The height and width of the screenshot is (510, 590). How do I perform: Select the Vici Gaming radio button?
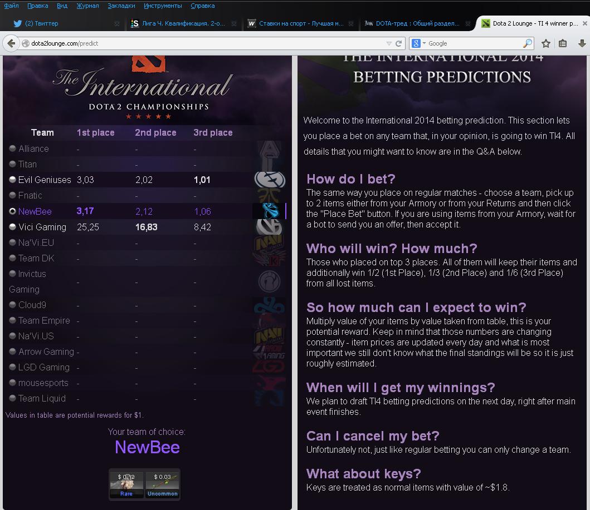click(12, 227)
